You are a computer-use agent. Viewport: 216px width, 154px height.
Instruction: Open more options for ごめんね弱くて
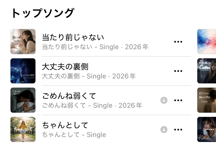pyautogui.click(x=178, y=100)
